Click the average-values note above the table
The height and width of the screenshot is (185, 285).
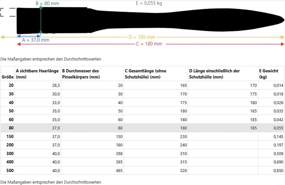click(51, 59)
